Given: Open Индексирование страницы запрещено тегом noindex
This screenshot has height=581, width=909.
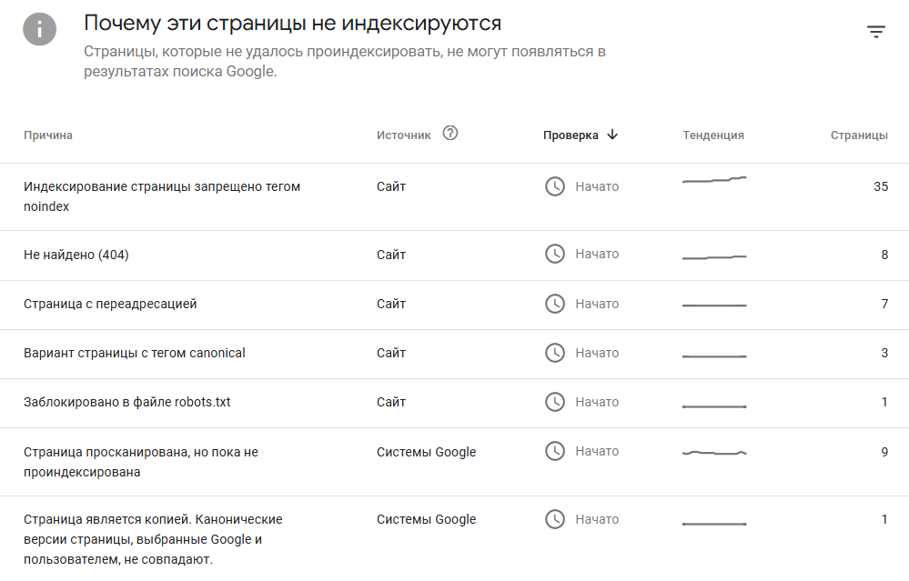Looking at the screenshot, I should (x=455, y=197).
